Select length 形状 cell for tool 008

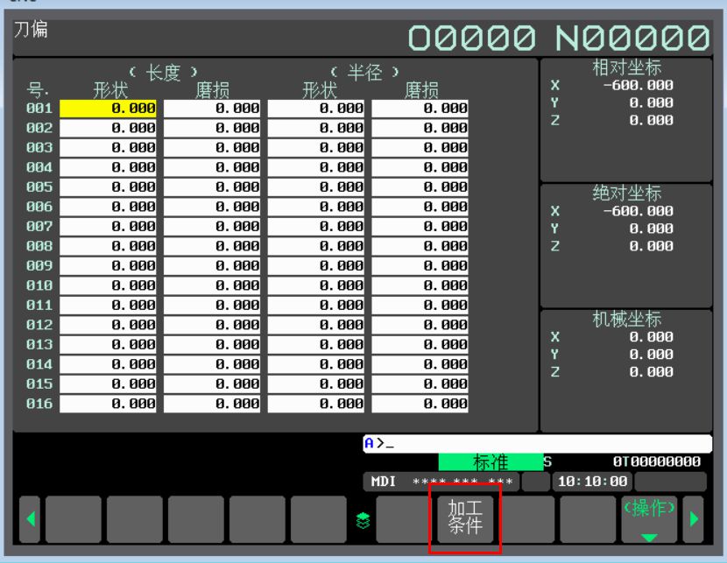point(108,246)
